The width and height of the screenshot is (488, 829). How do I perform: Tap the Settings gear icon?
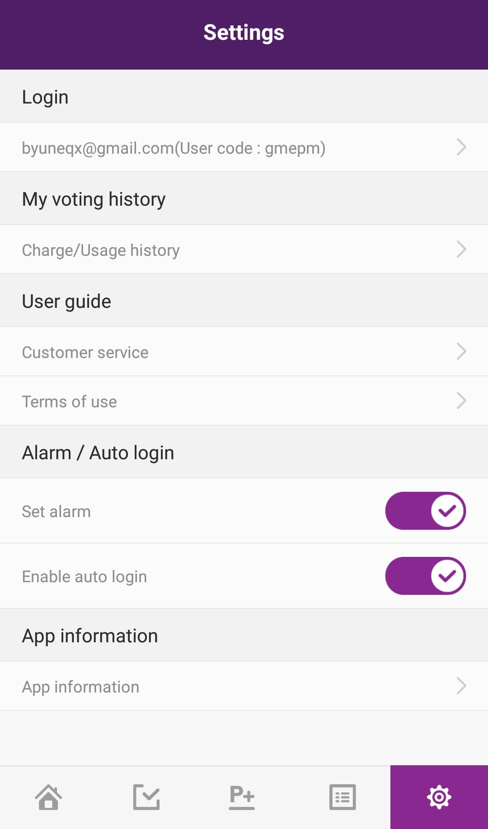439,797
